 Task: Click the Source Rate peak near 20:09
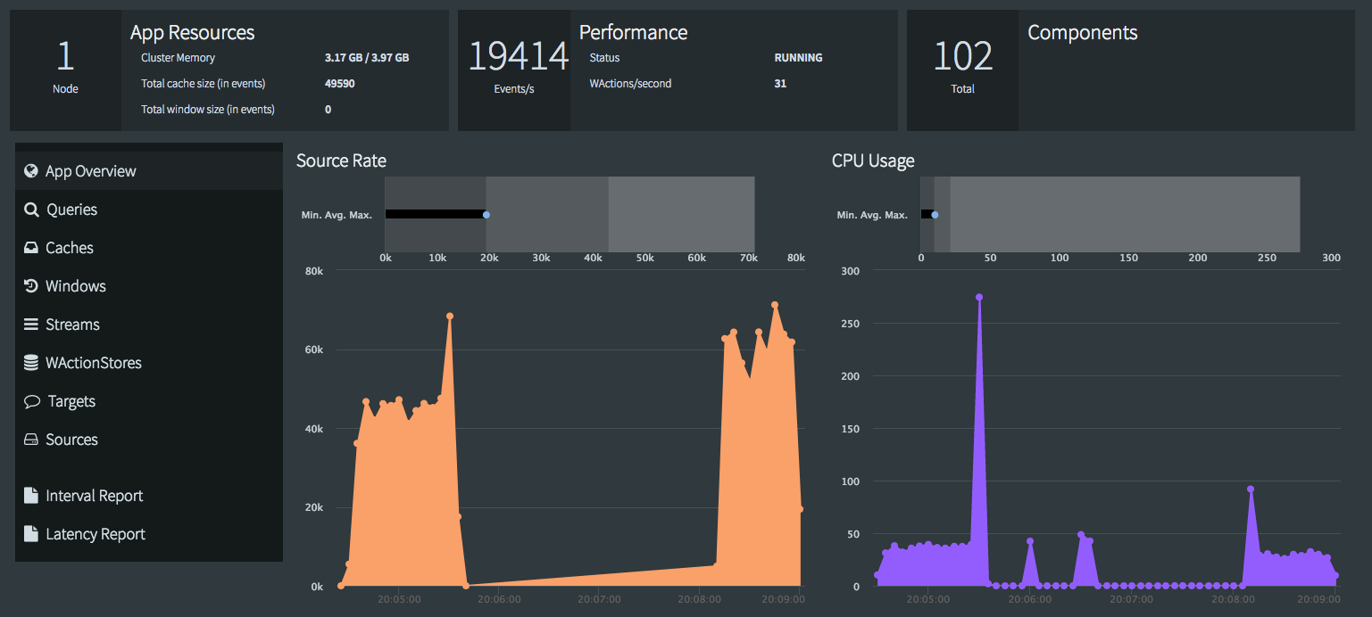pyautogui.click(x=774, y=305)
